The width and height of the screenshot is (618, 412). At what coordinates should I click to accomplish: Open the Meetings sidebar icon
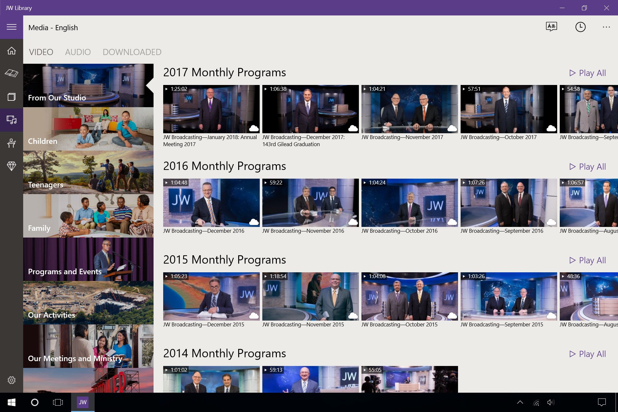pos(12,143)
